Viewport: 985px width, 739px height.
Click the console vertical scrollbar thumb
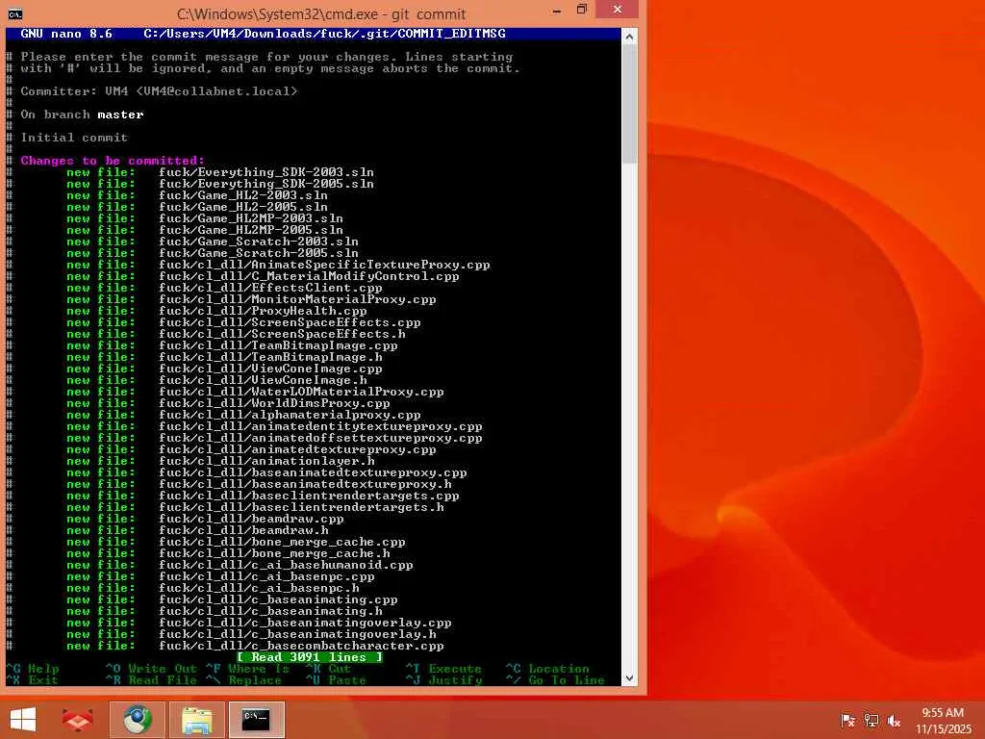coord(629,106)
